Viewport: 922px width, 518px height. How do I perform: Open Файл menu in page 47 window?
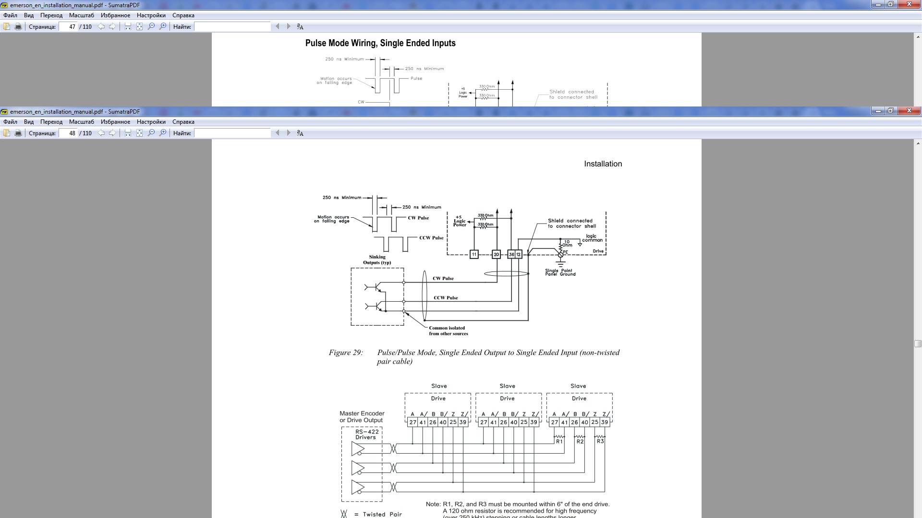(10, 15)
